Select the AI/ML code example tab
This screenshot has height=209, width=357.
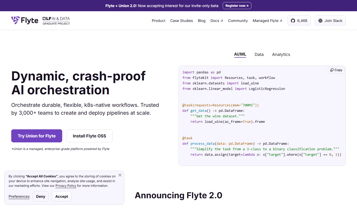click(240, 54)
